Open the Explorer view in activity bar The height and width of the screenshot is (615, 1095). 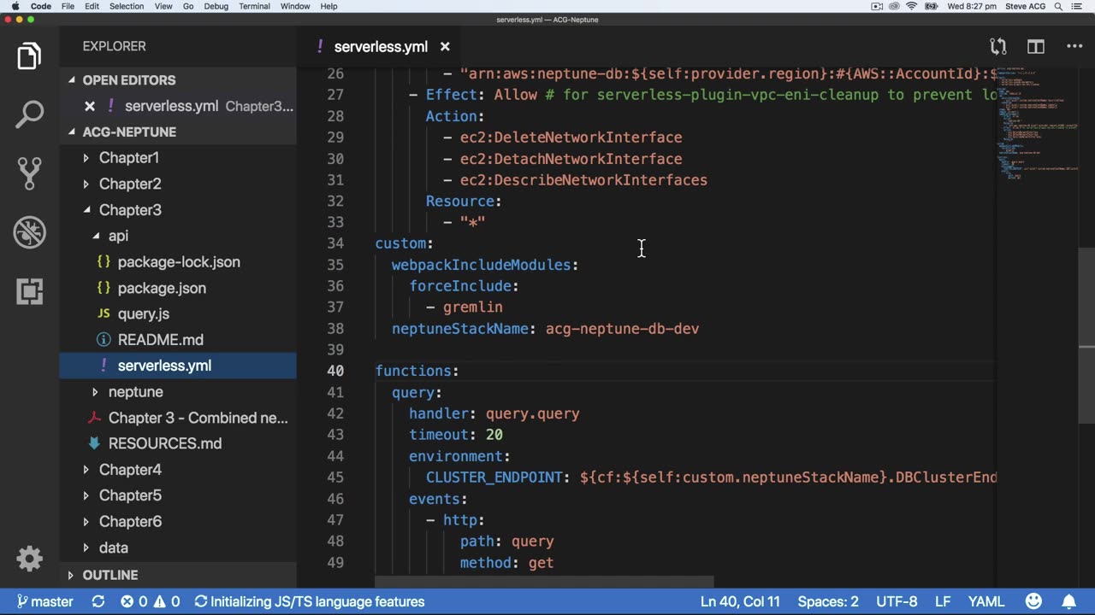pos(29,56)
